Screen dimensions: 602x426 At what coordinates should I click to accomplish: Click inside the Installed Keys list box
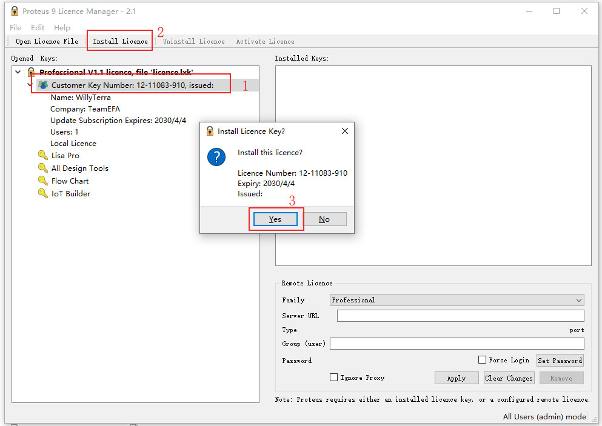click(x=433, y=165)
